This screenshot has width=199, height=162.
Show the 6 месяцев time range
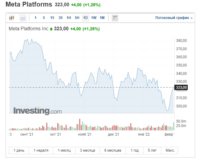tap(113, 150)
